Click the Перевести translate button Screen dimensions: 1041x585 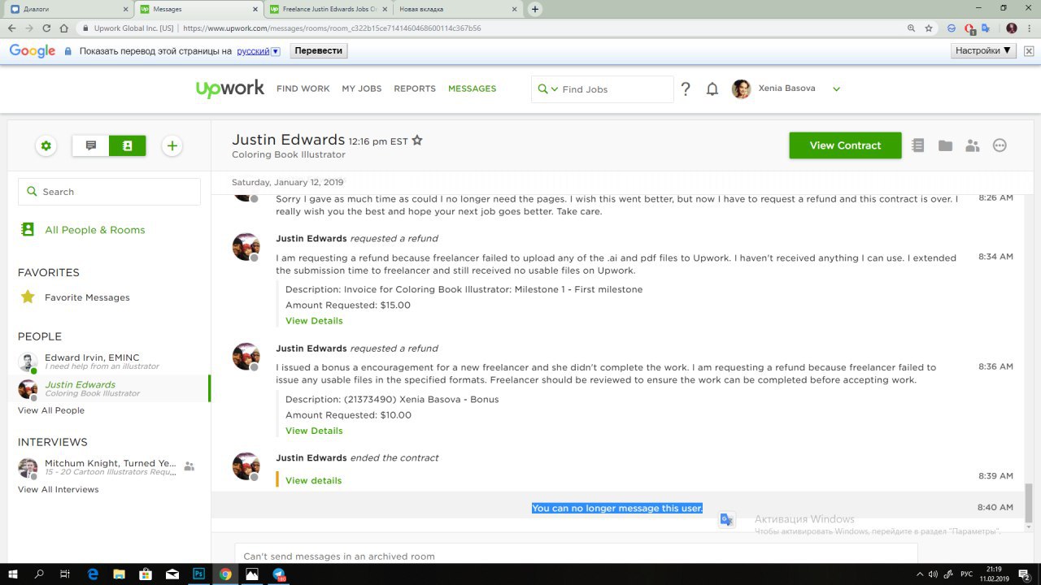point(319,50)
